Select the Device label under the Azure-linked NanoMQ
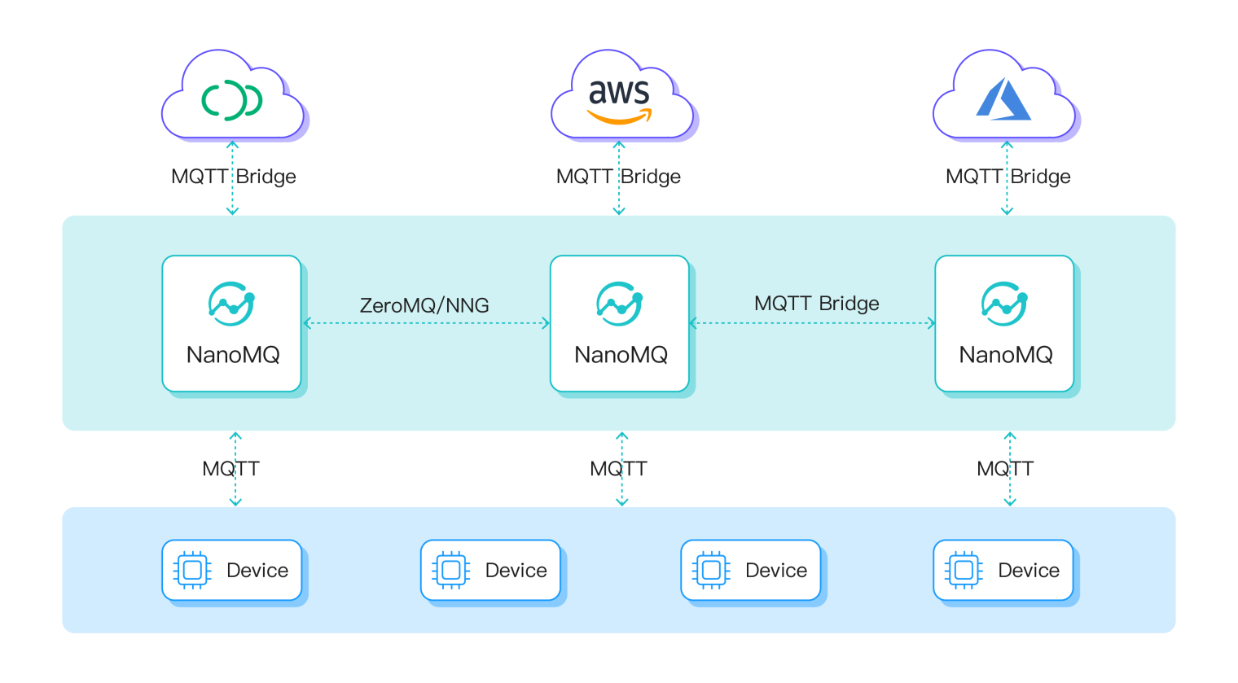 [1029, 571]
